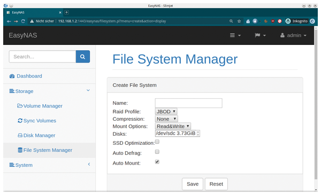
Task: Click the EasyNAS brand logo text
Action: click(x=22, y=35)
